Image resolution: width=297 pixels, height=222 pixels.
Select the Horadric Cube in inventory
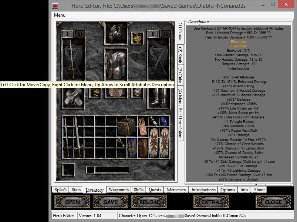[x=126, y=127]
